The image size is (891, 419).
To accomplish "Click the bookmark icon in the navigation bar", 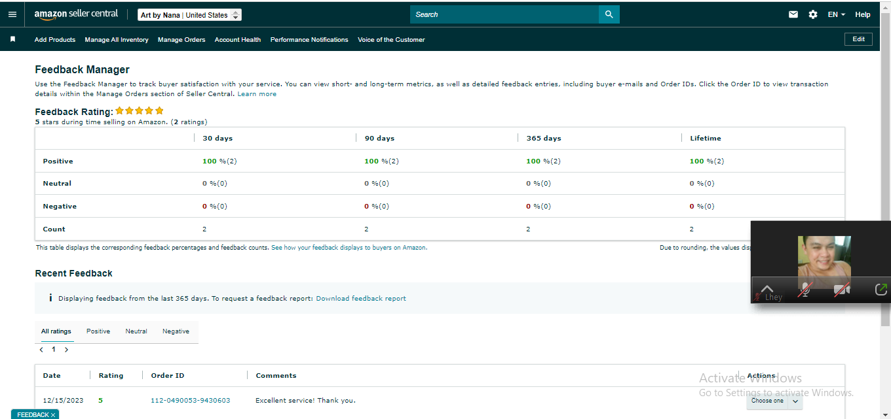I will (x=12, y=39).
